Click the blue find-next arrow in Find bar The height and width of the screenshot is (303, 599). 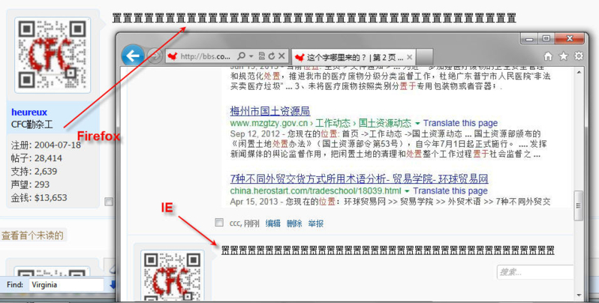[113, 285]
